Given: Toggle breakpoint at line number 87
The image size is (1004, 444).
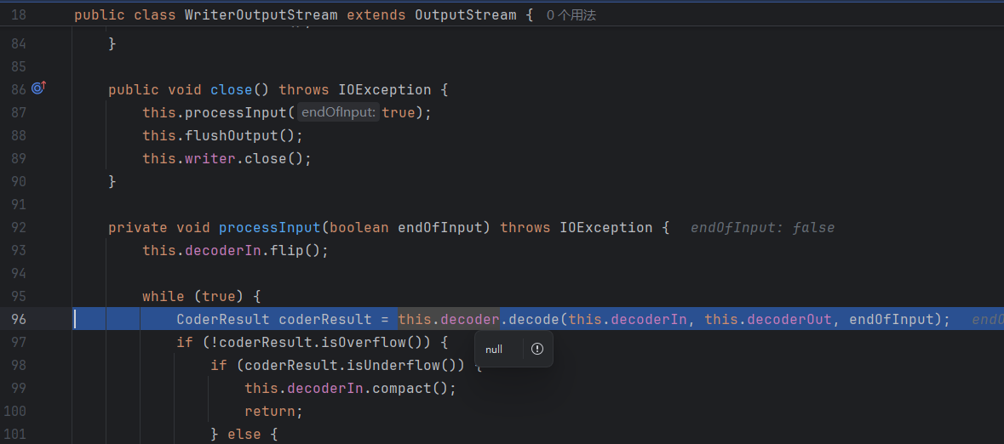Looking at the screenshot, I should click(x=19, y=112).
